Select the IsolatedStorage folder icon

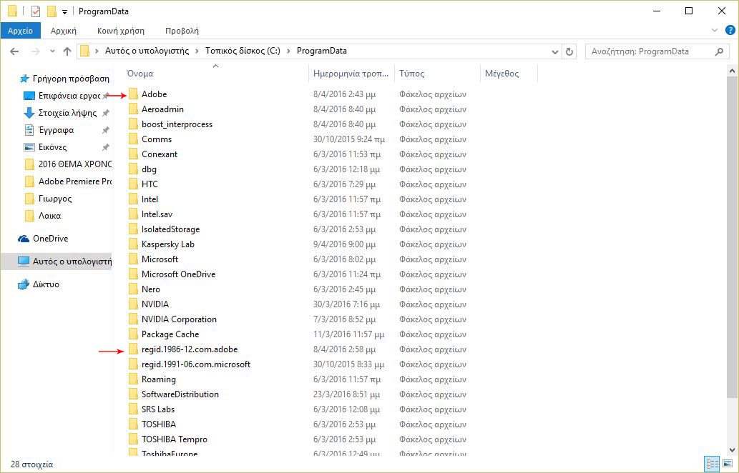click(133, 229)
